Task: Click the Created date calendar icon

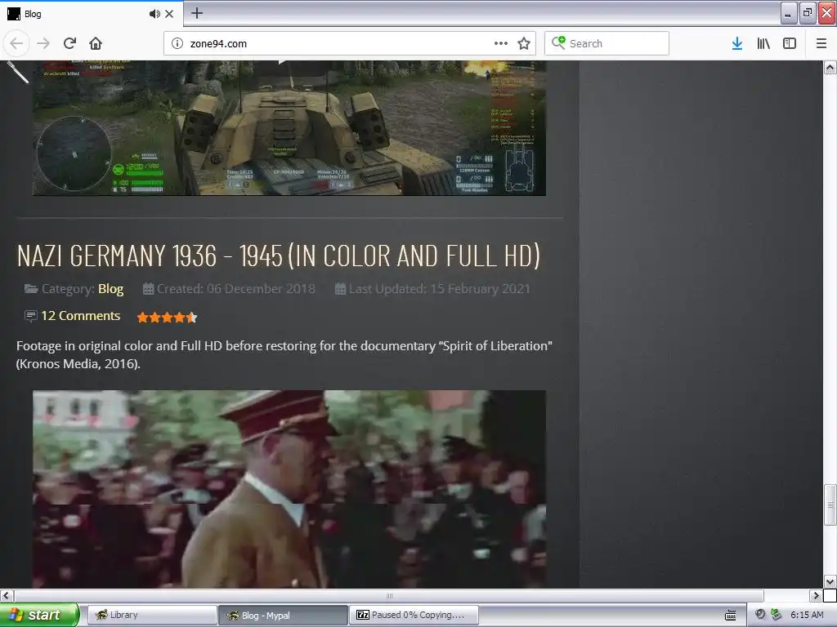Action: coord(149,288)
